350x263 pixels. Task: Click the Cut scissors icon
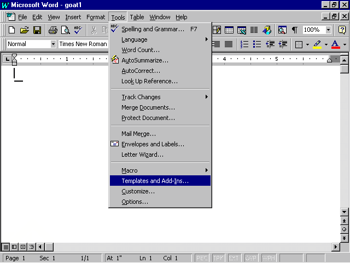point(94,30)
